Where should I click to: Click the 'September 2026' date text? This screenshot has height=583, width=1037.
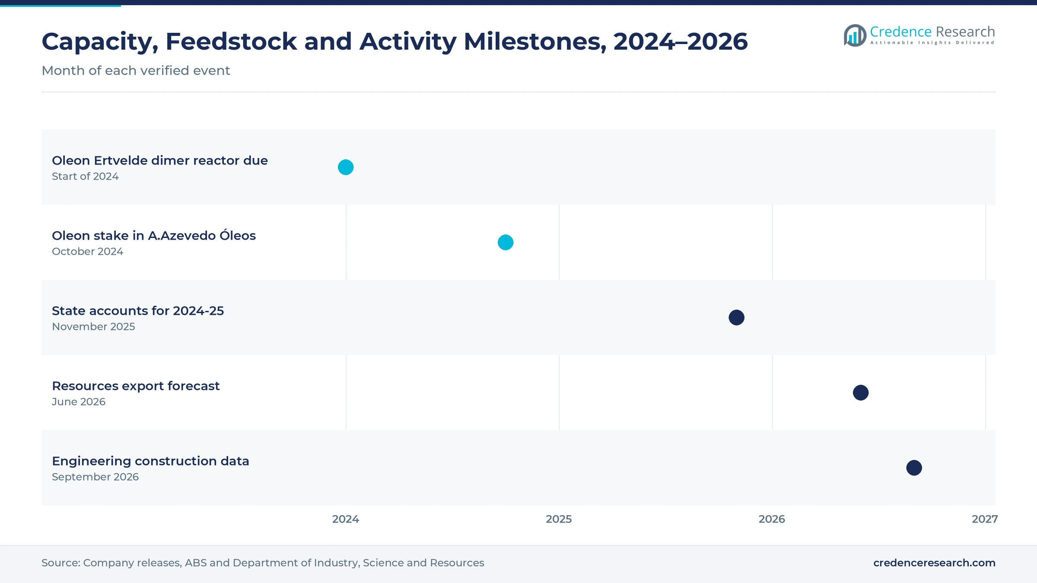[x=95, y=477]
